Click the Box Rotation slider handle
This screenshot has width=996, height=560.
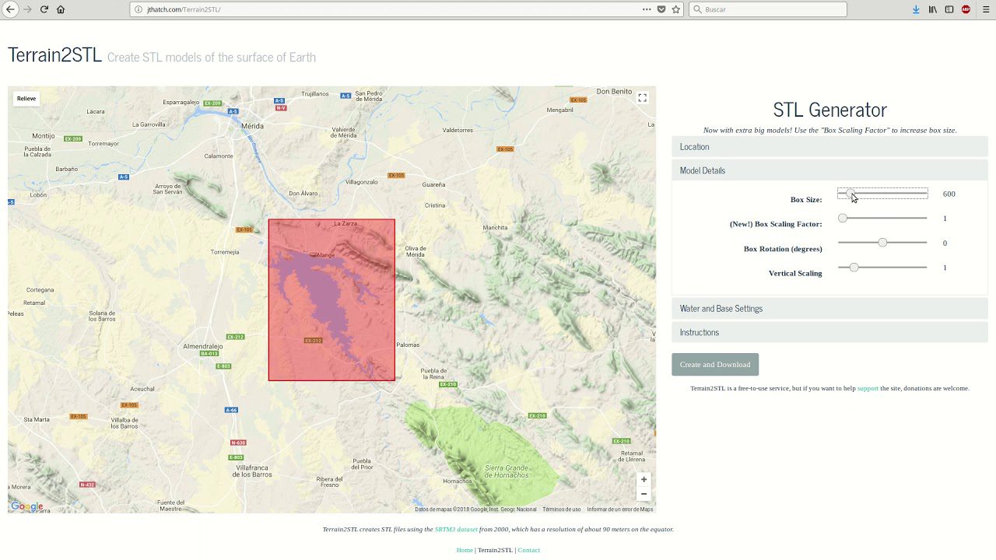coord(882,243)
